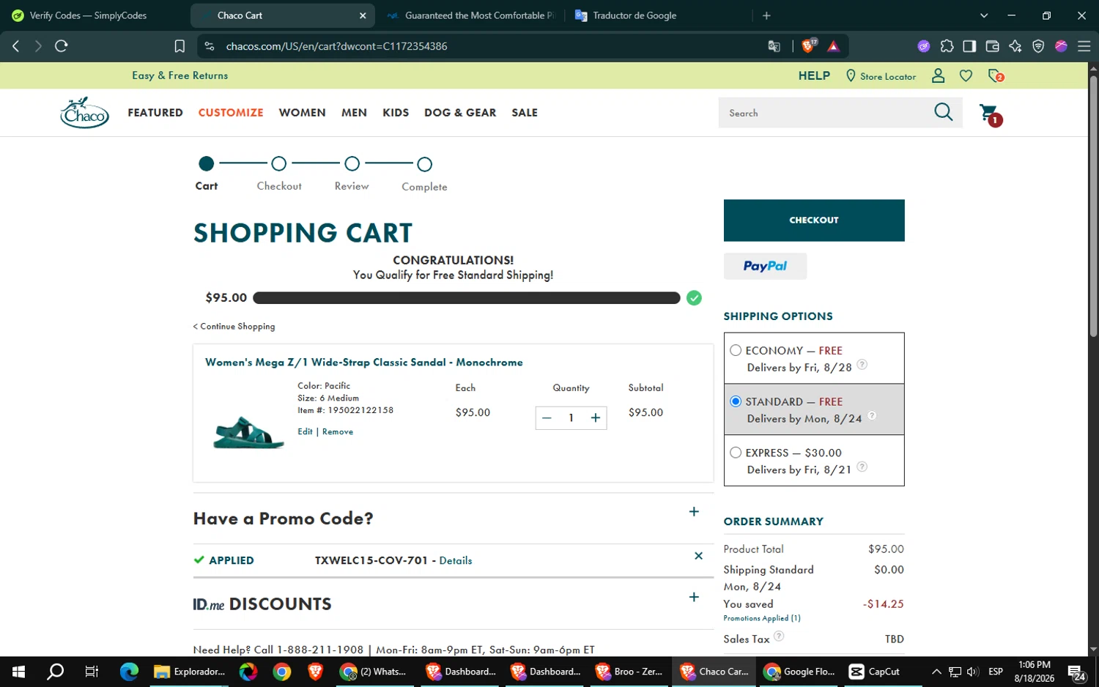
Task: Click the sandal product thumbnail
Action: pyautogui.click(x=248, y=432)
